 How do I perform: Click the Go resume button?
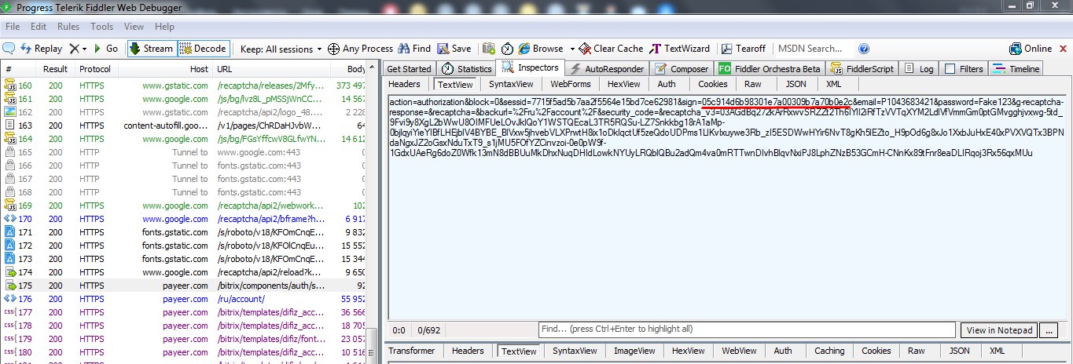[x=105, y=49]
